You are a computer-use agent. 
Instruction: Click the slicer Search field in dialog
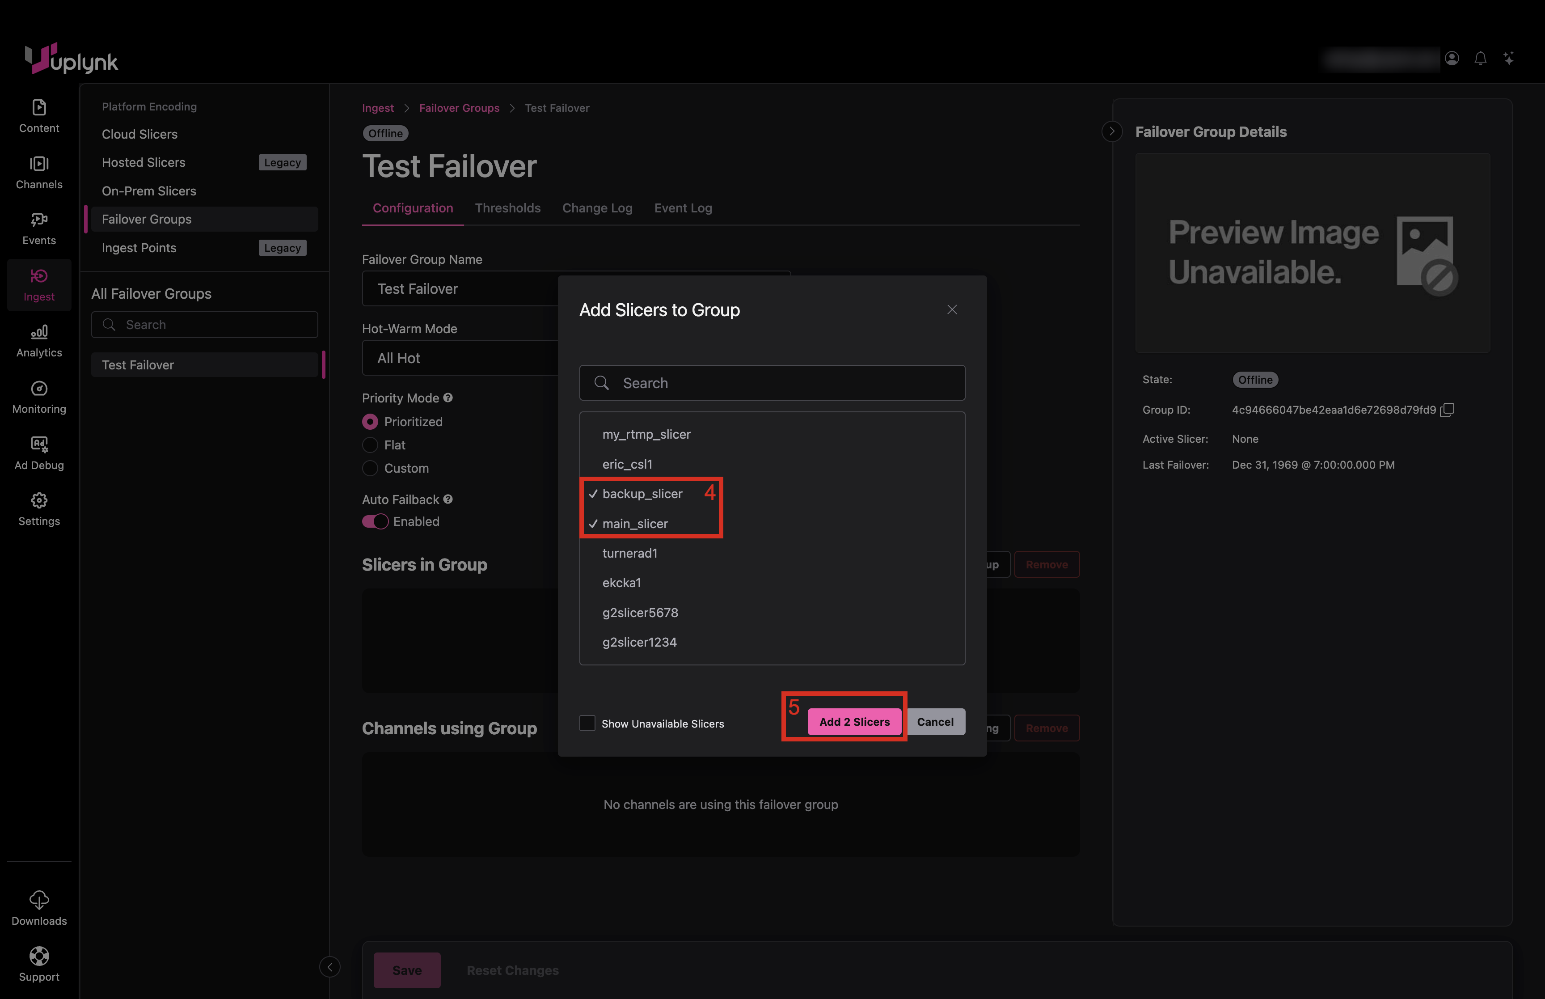tap(772, 383)
